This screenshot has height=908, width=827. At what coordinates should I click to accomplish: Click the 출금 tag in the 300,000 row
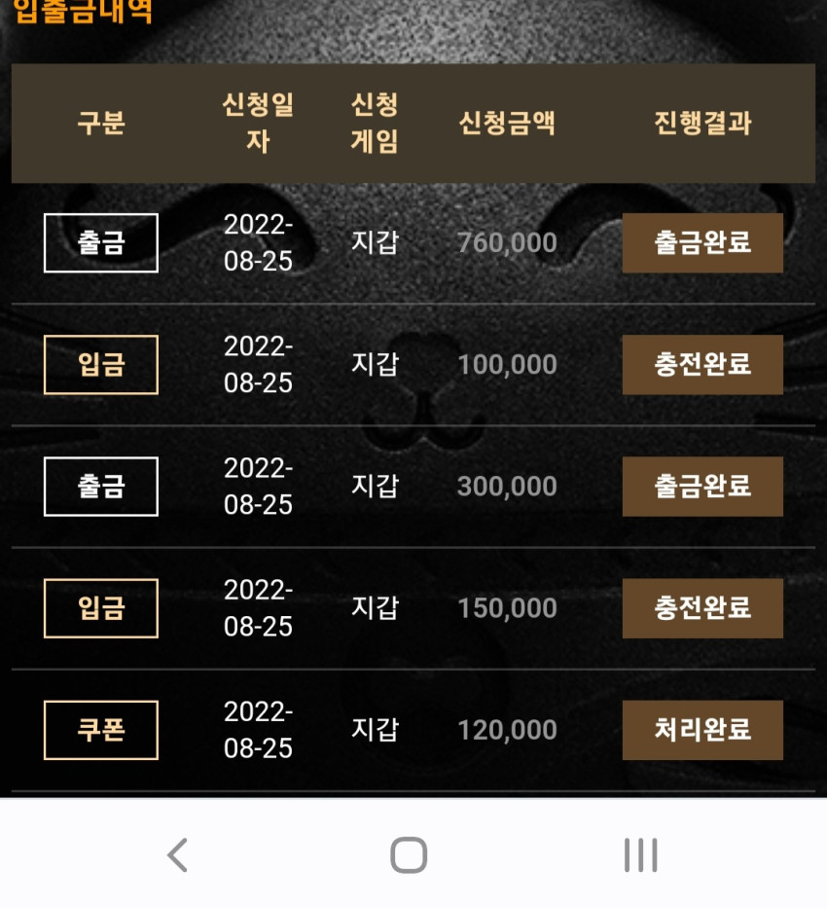(100, 487)
